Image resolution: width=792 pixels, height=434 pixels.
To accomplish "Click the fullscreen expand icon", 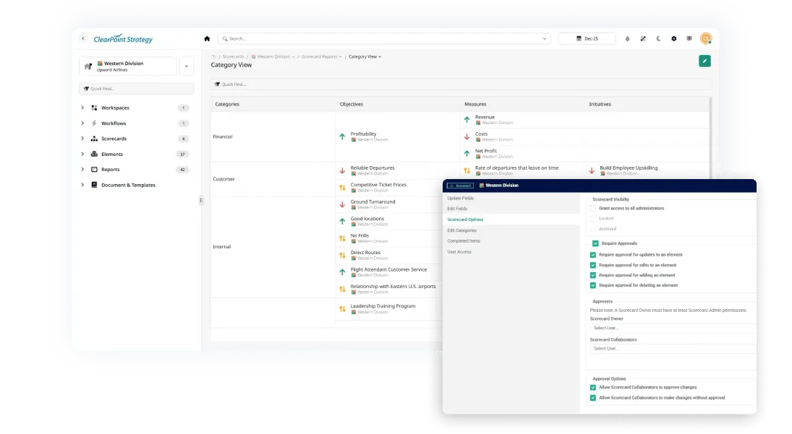I will tap(643, 39).
